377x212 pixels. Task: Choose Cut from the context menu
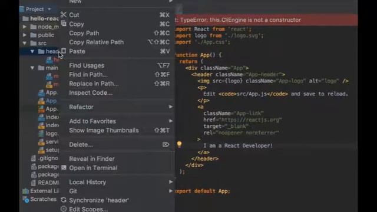[x=117, y=15]
